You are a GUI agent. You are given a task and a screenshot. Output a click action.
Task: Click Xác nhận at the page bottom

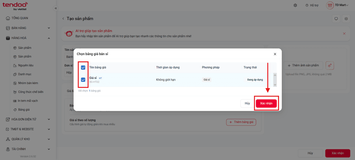click(338, 153)
